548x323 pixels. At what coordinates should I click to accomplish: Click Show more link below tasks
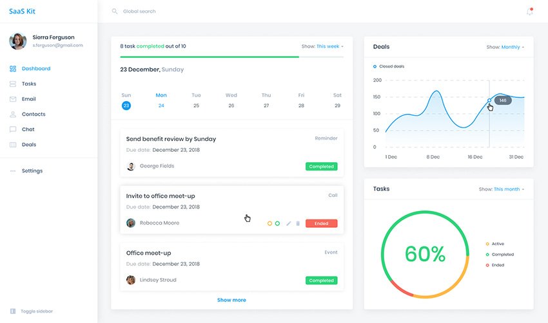point(231,300)
